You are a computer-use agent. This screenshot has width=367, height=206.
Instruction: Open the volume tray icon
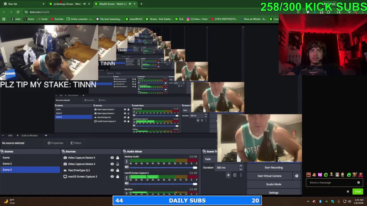point(350,201)
